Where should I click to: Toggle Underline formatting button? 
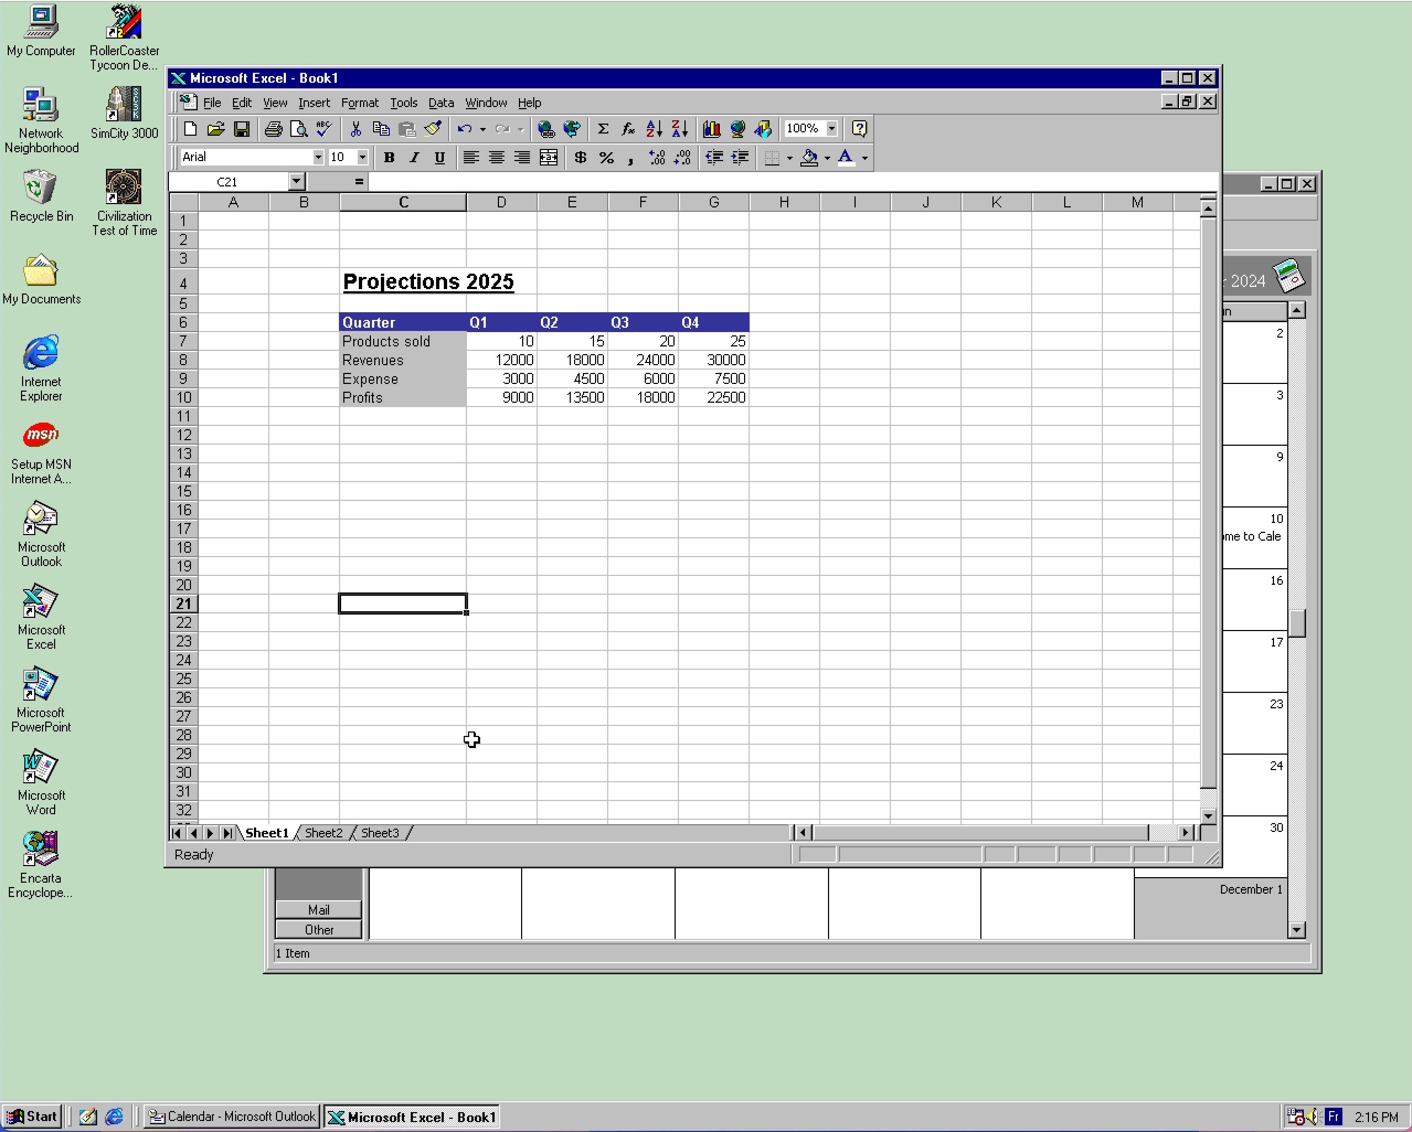coord(439,158)
